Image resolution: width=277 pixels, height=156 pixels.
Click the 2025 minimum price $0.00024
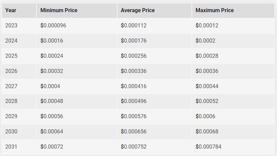[52, 56]
